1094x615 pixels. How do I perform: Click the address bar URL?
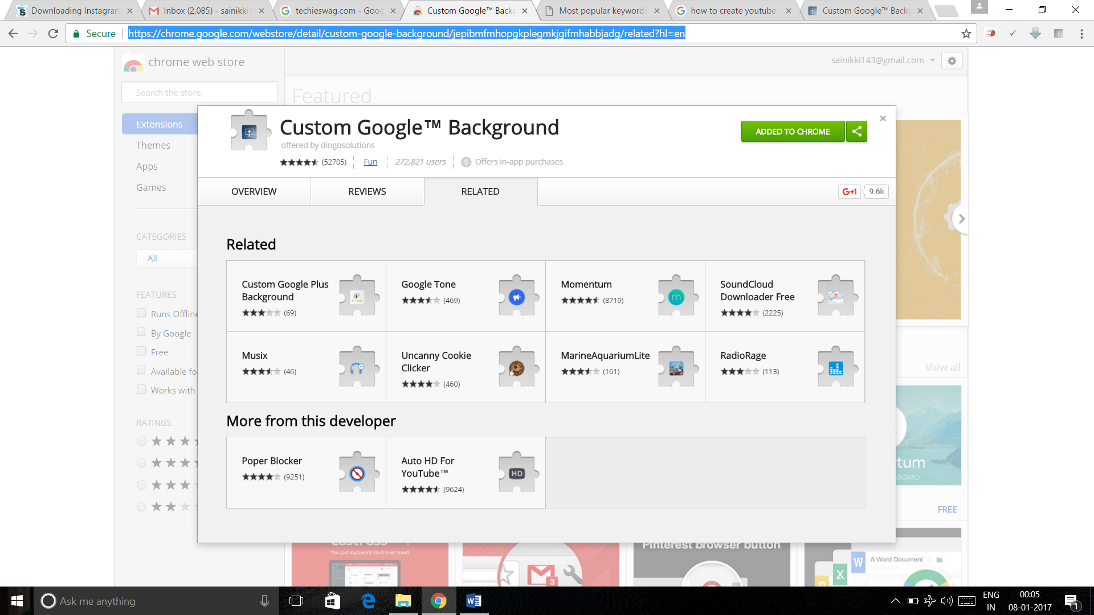coord(406,34)
